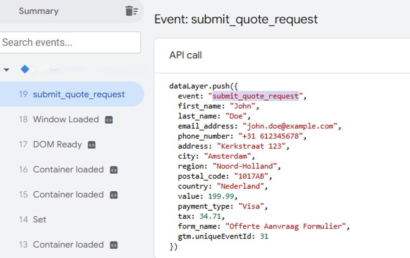Click the "Kerkstraat 123" address value
Image resolution: width=410 pixels, height=258 pixels.
pos(251,146)
